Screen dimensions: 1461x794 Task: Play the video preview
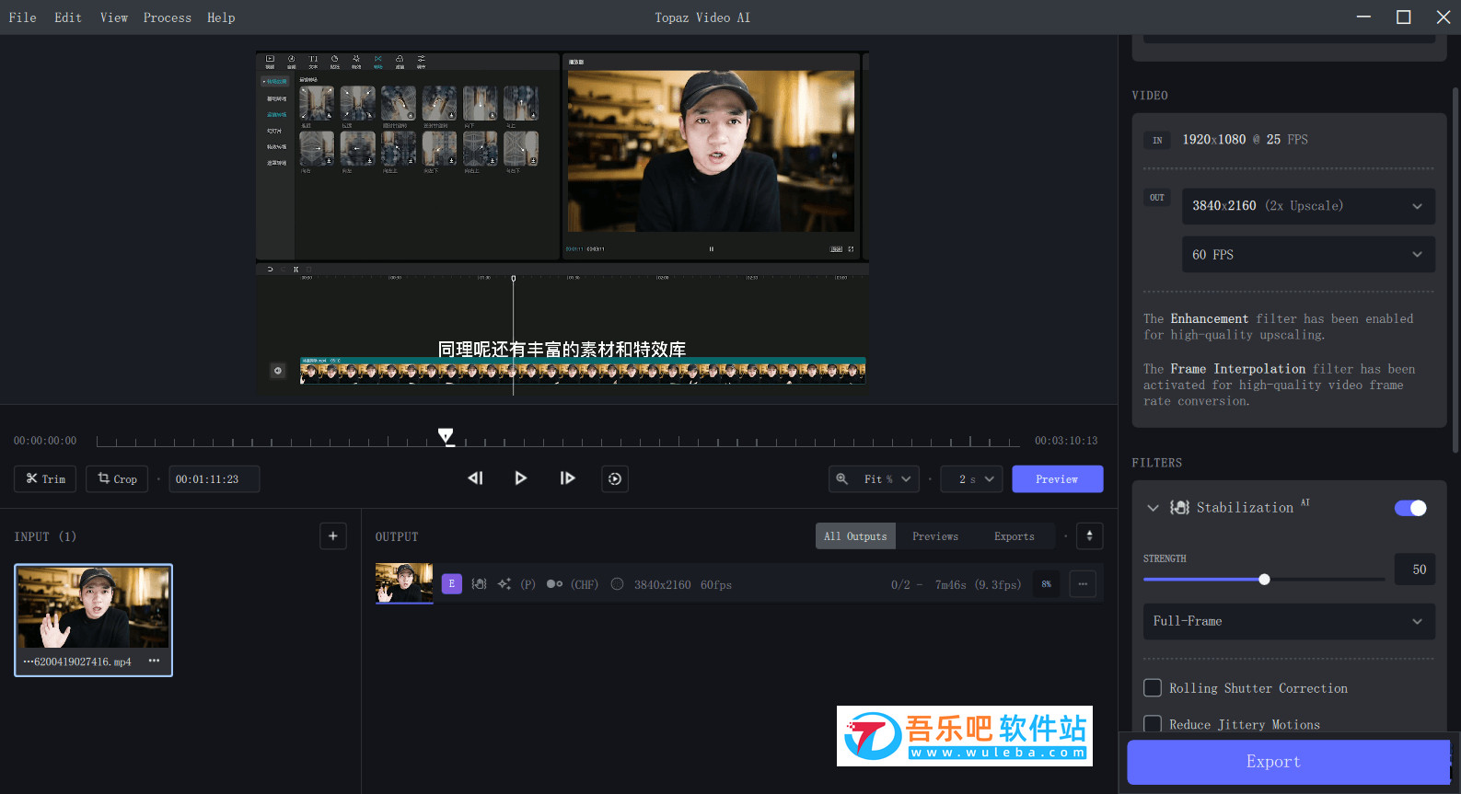click(520, 478)
